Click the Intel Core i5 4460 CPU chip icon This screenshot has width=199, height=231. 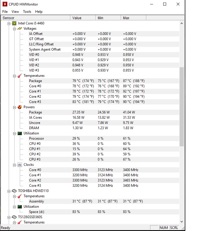[14, 23]
